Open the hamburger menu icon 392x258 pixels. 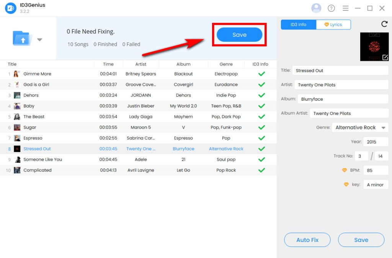[345, 8]
